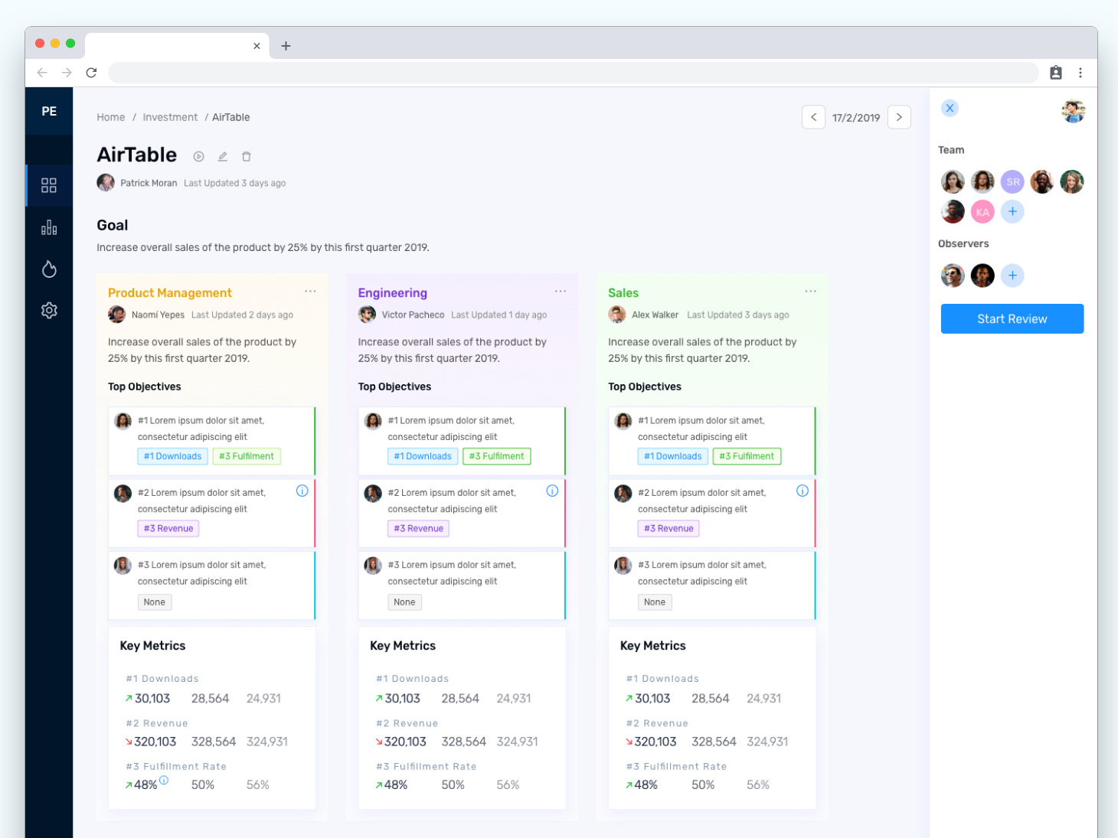Click the trash delete icon beside AirTable

coord(247,156)
